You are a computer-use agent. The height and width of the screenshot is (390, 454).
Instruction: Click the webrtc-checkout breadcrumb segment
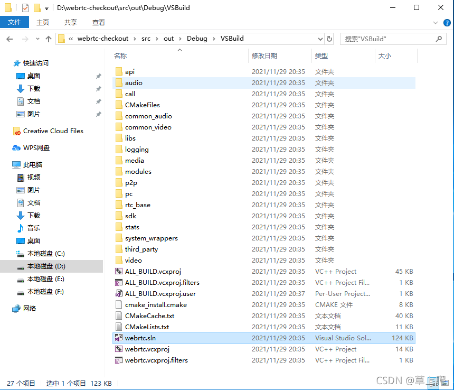103,39
